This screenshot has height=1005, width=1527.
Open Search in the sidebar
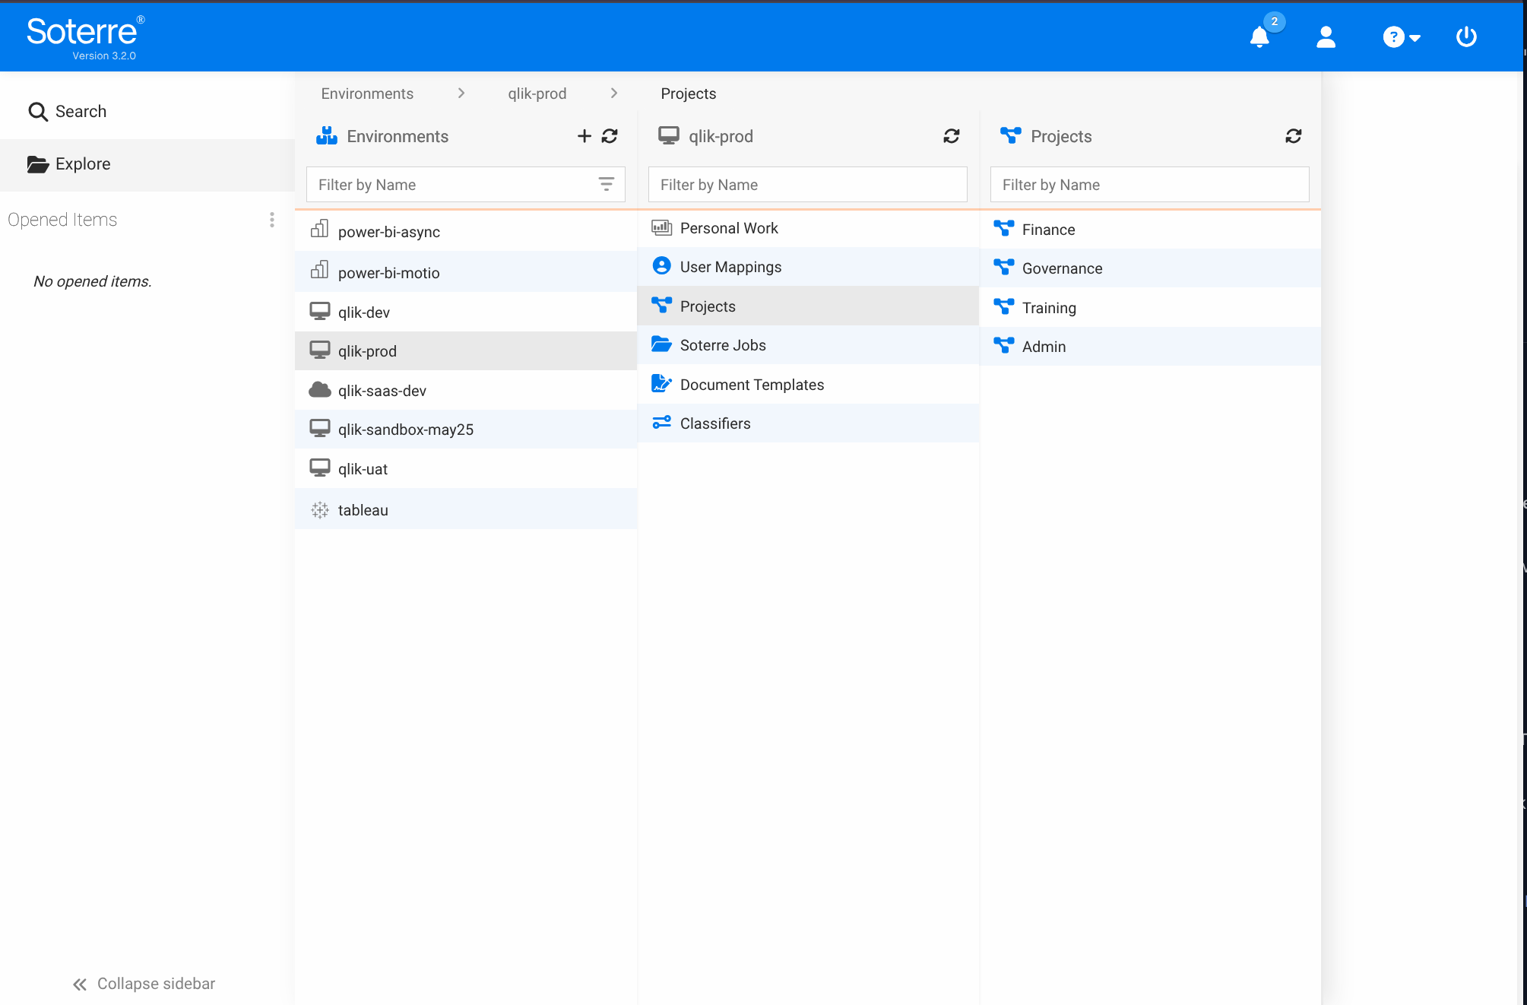pyautogui.click(x=68, y=112)
